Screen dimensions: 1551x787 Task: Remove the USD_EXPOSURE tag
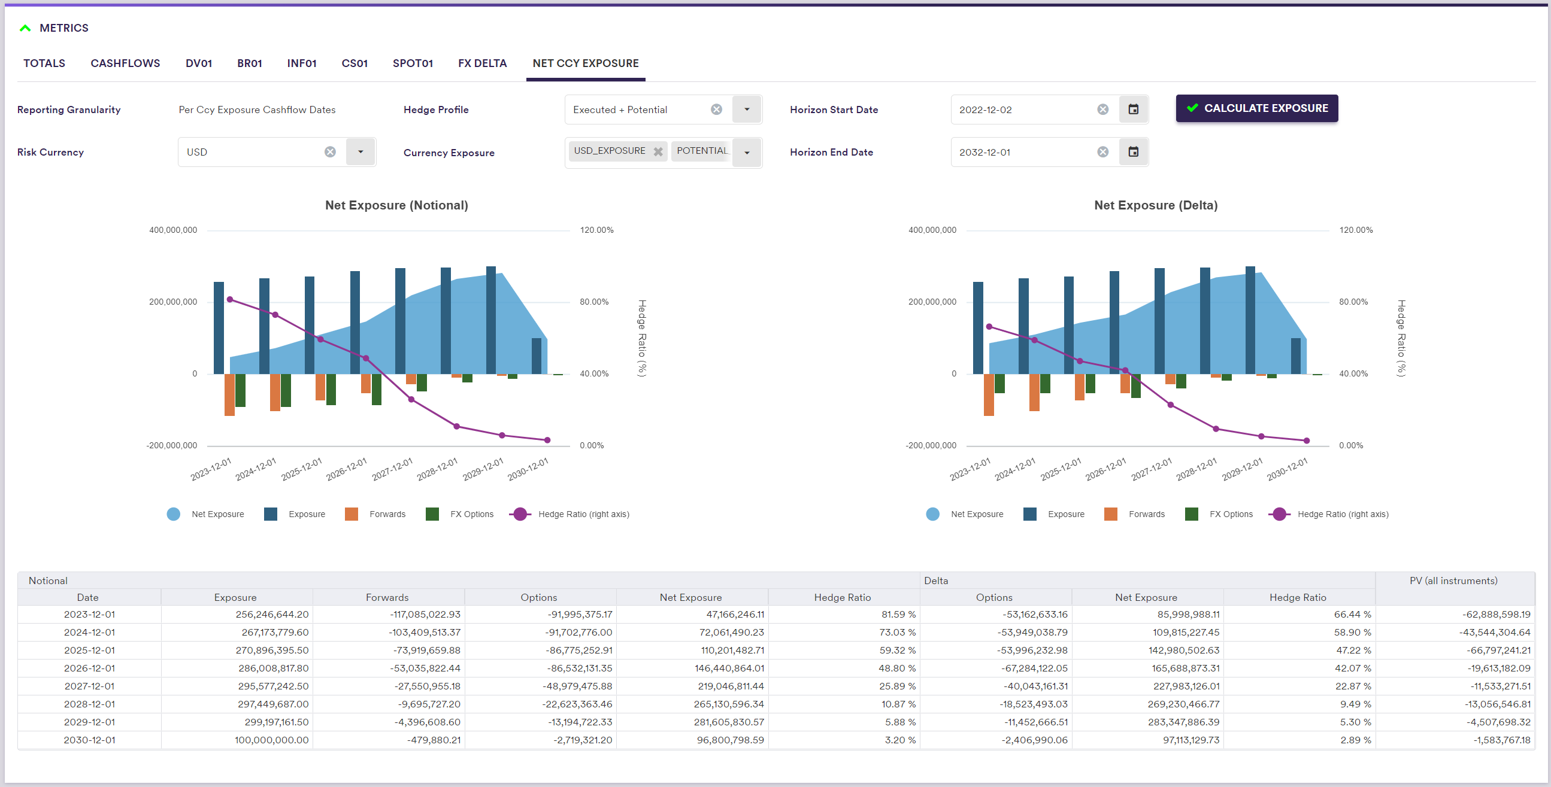click(x=658, y=151)
